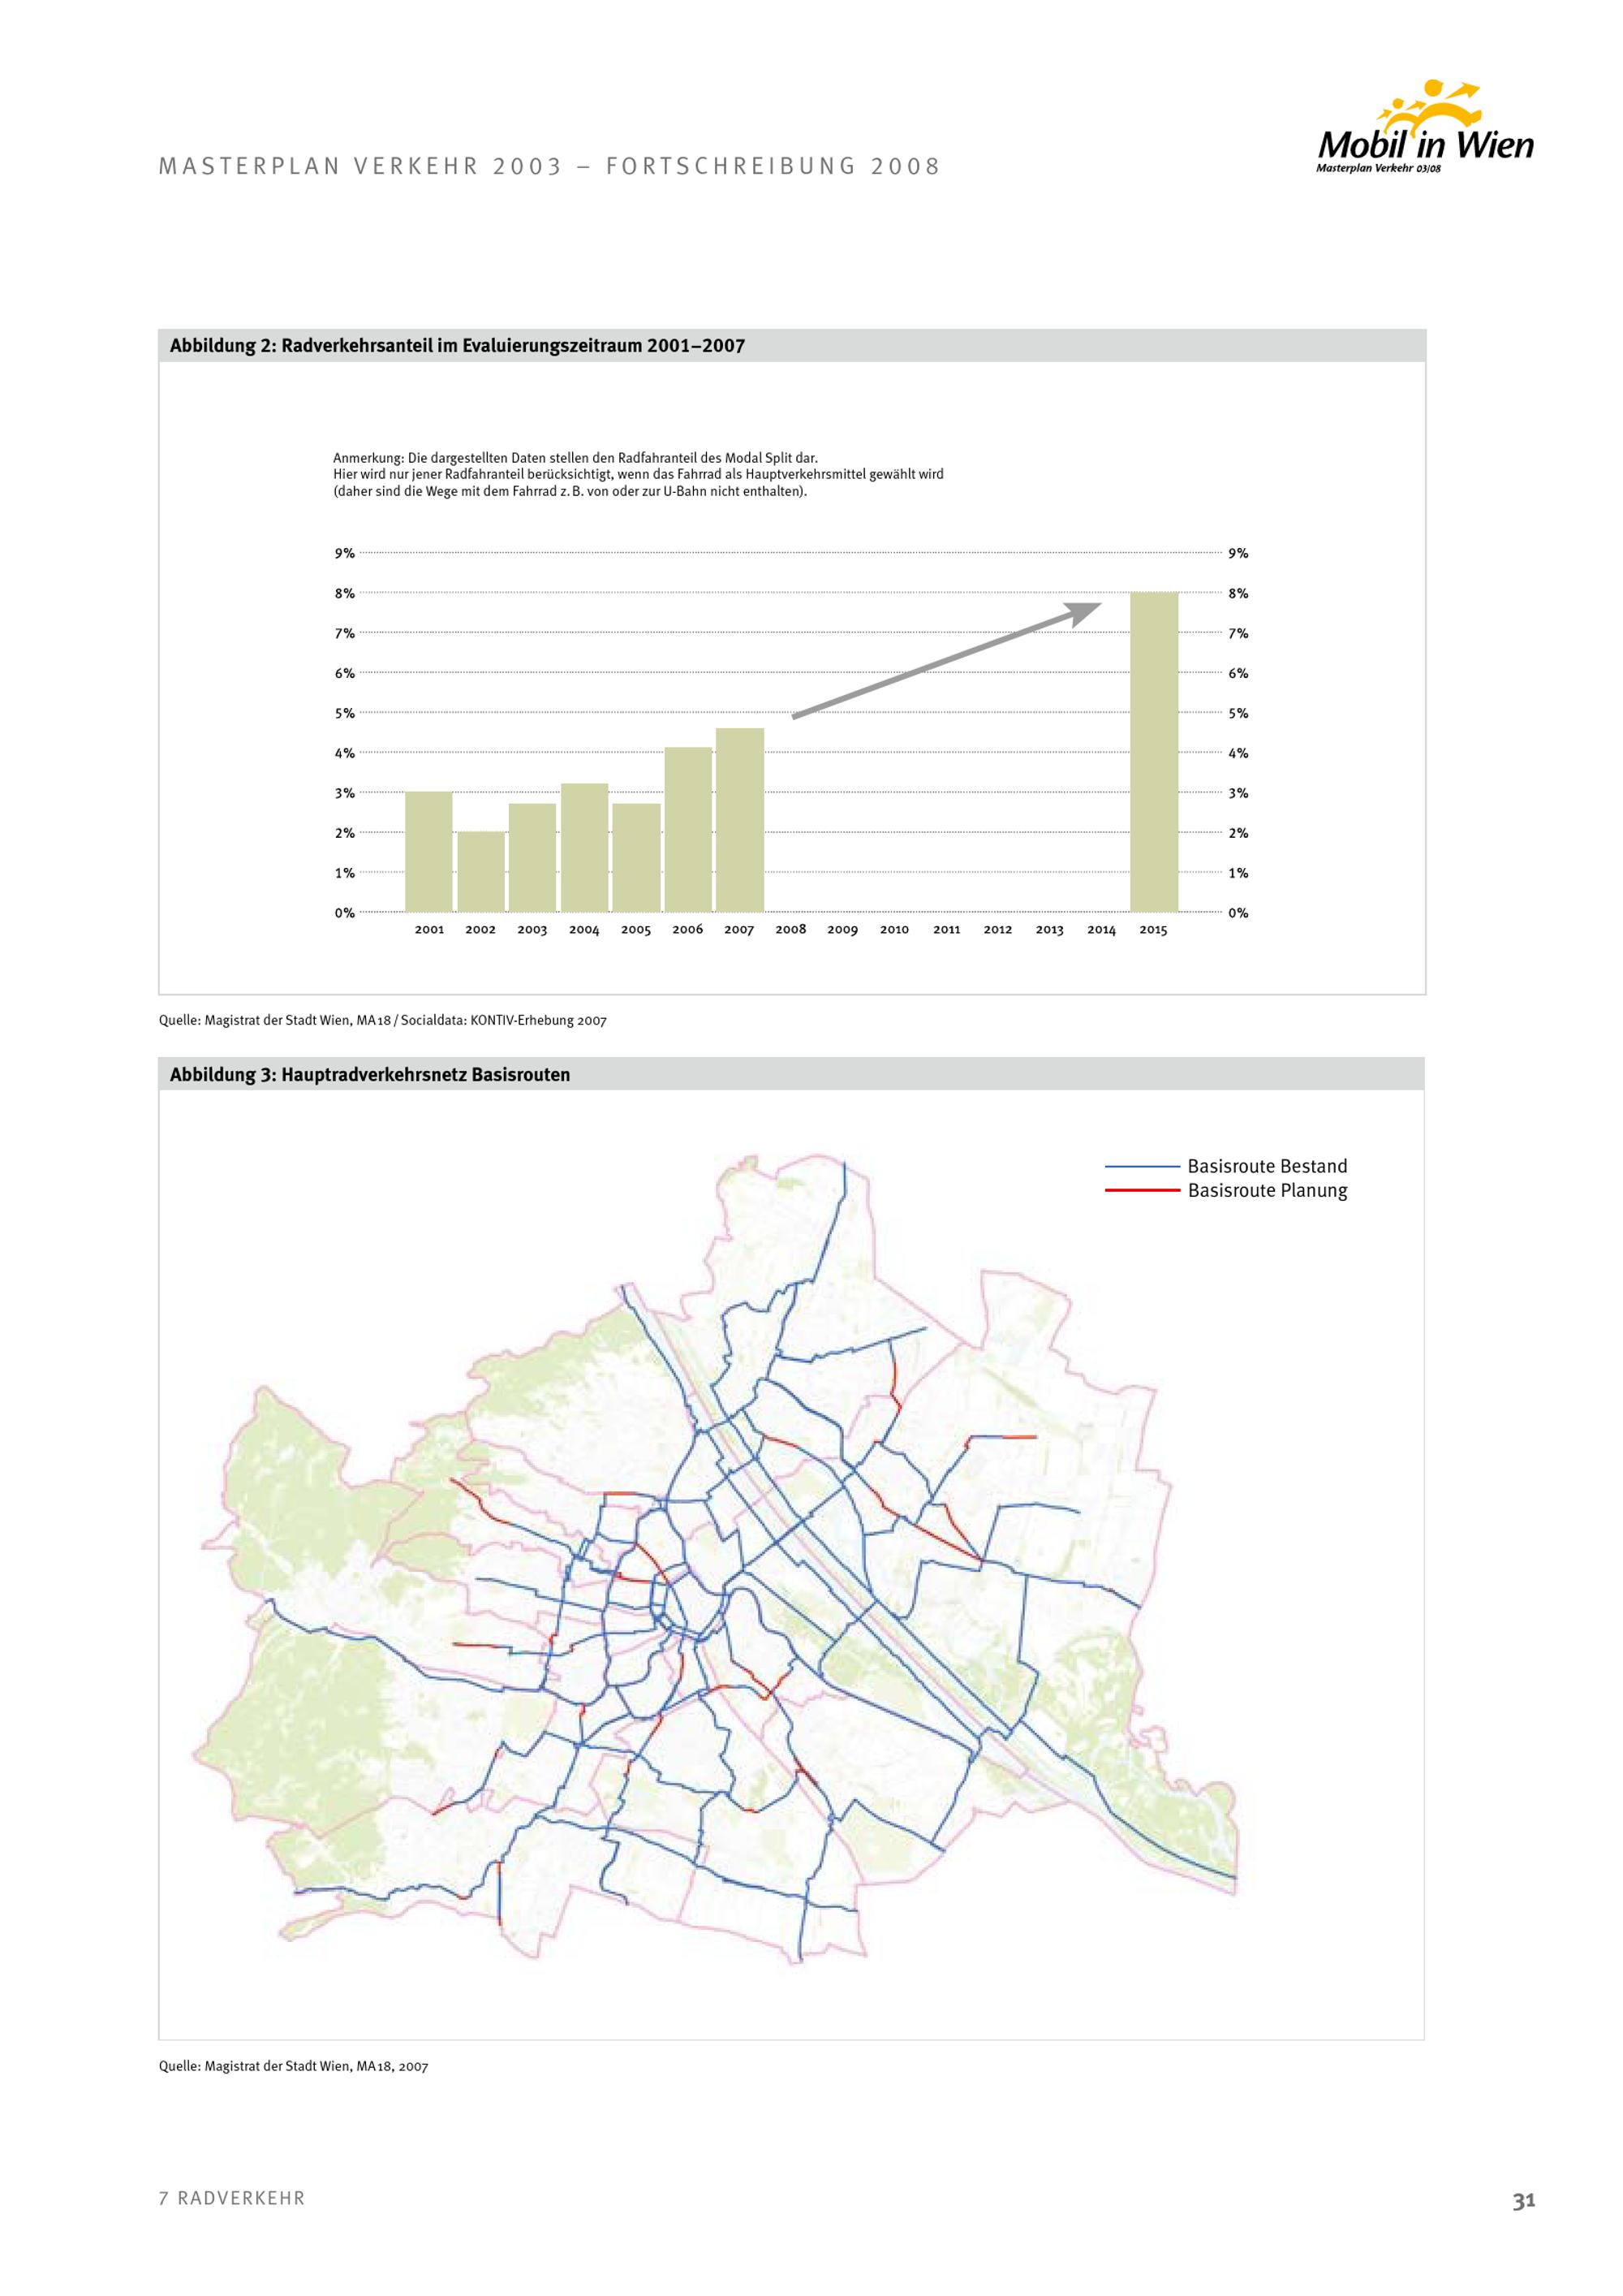1623x2296 pixels.
Task: Click the 2007 bar in chart
Action: point(739,820)
